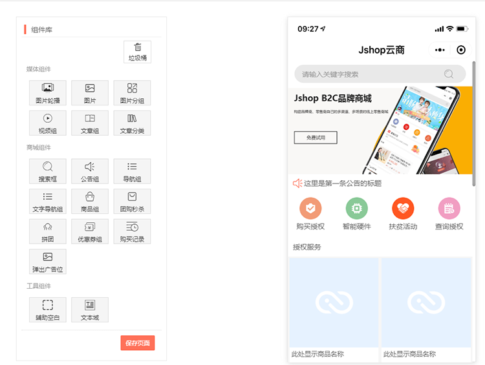
Task: Click the 媒体组件 section label
Action: (x=38, y=69)
